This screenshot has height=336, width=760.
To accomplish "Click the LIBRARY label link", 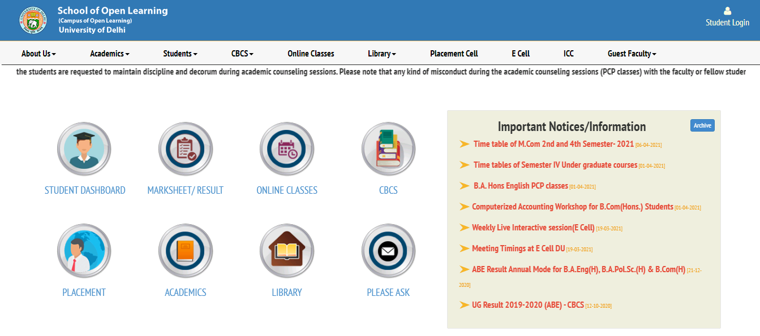I will (287, 293).
